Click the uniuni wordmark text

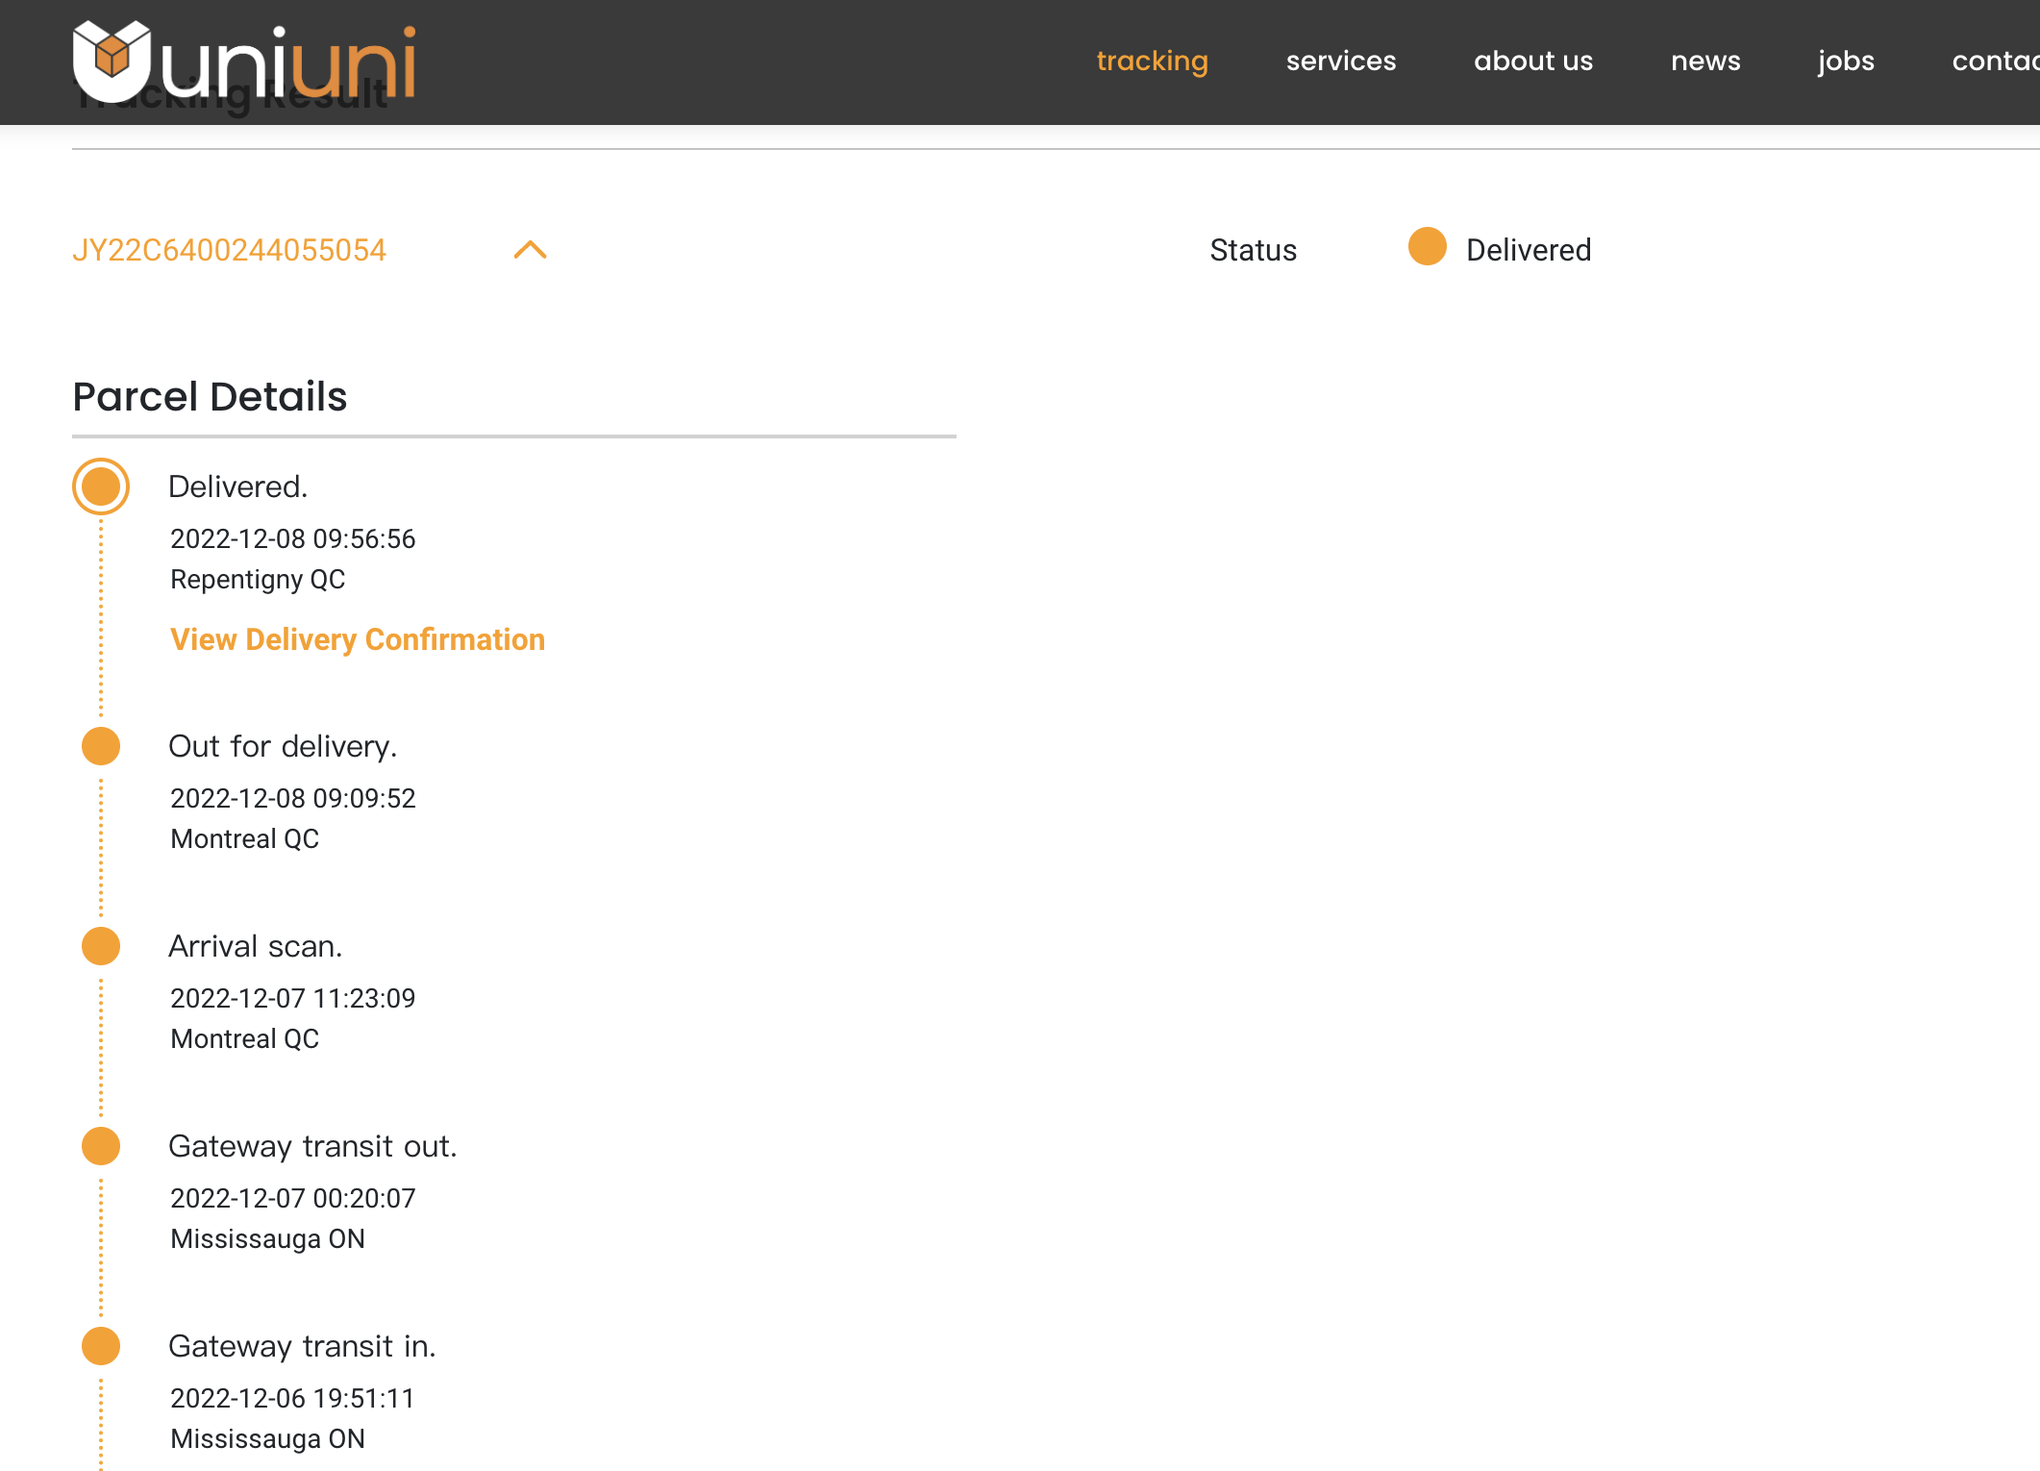(288, 63)
